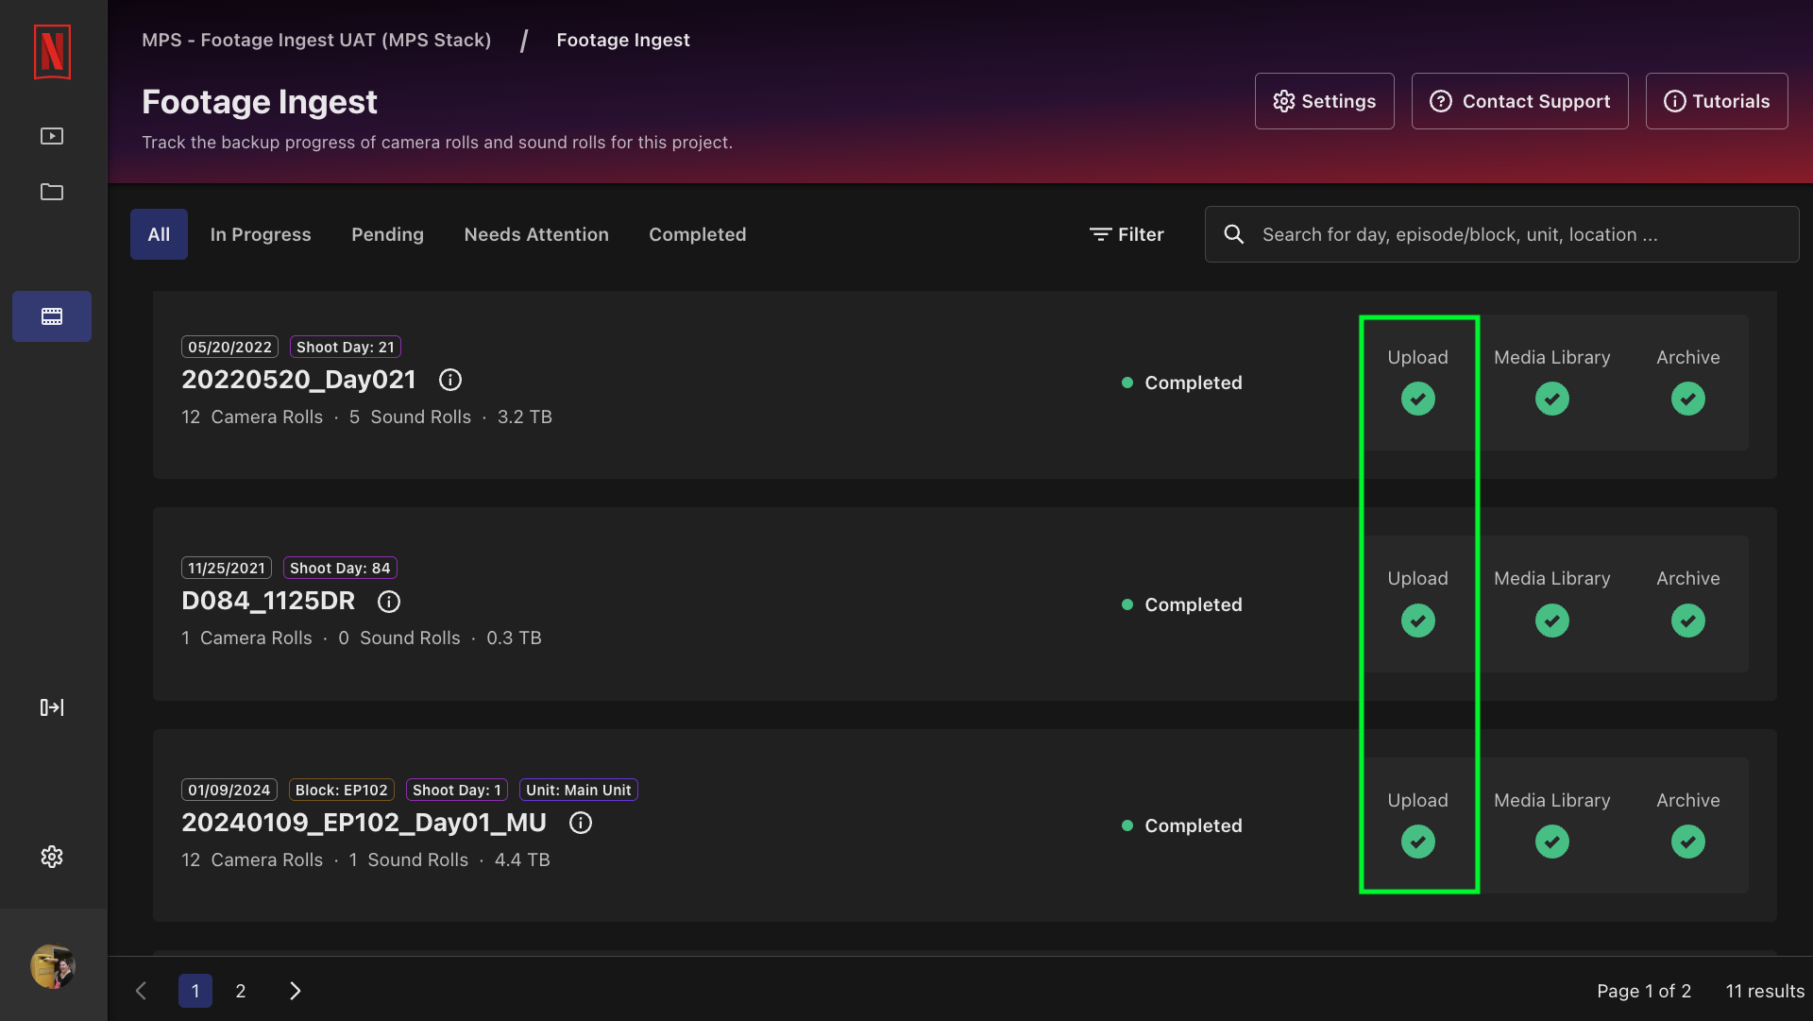Select the All tab
1813x1021 pixels.
[x=159, y=234]
